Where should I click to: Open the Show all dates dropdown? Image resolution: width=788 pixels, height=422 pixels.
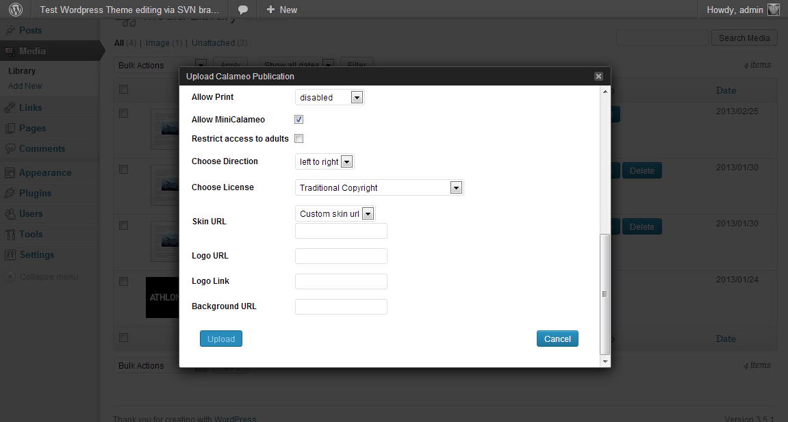point(297,65)
